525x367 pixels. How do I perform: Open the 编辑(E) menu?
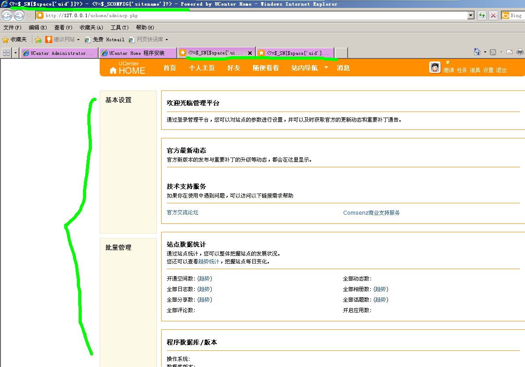[38, 27]
